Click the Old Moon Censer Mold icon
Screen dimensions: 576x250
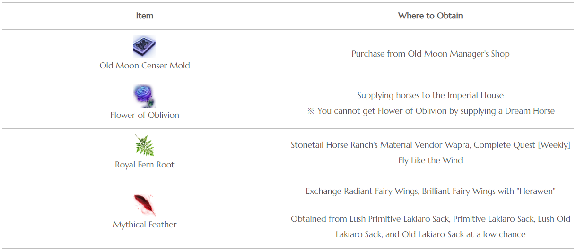(145, 46)
